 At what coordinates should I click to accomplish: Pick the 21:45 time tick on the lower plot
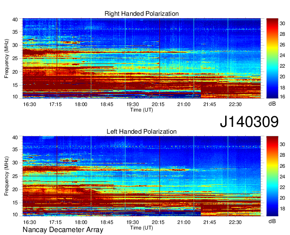click(x=209, y=222)
